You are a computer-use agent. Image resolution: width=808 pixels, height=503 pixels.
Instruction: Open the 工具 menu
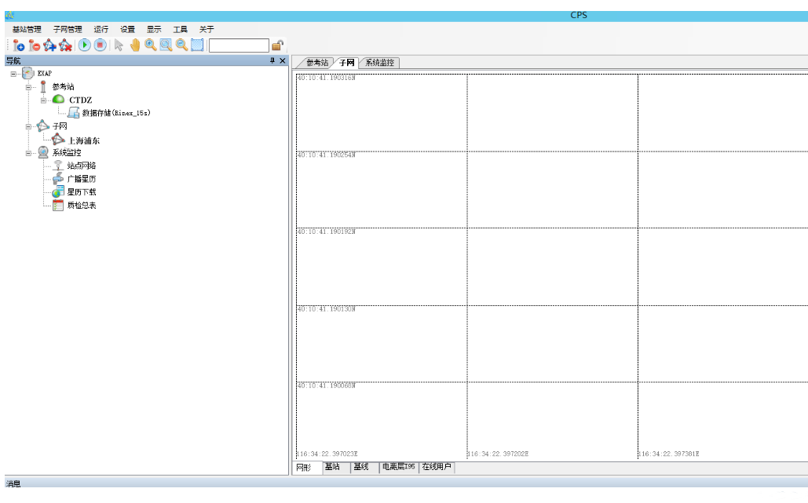(180, 29)
